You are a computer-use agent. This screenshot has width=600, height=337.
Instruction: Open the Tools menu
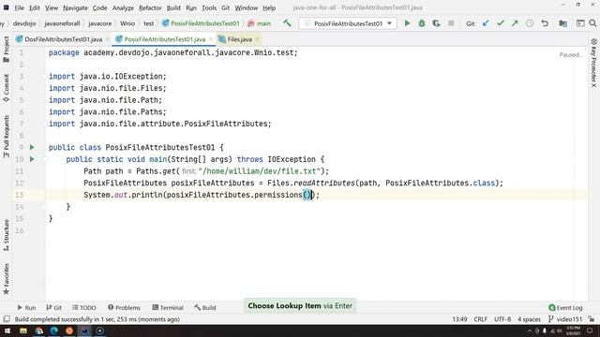(209, 7)
